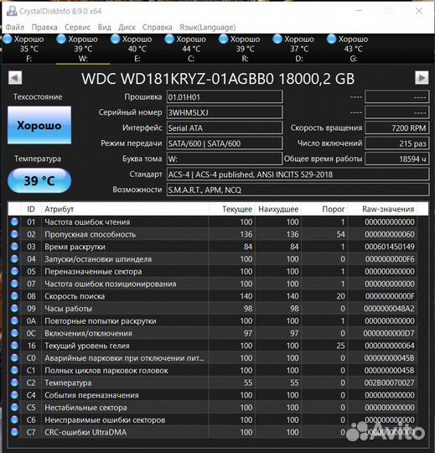This screenshot has width=435, height=453.
Task: Click the Порог column header
Action: pyautogui.click(x=324, y=209)
